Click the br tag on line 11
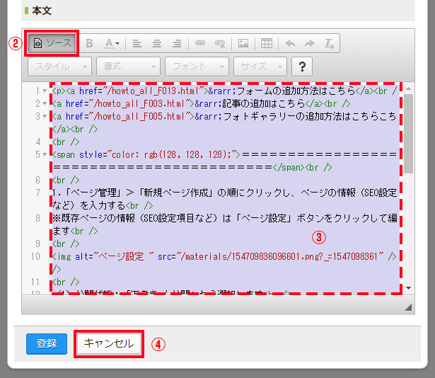Image resolution: width=435 pixels, height=378 pixels. click(x=66, y=282)
